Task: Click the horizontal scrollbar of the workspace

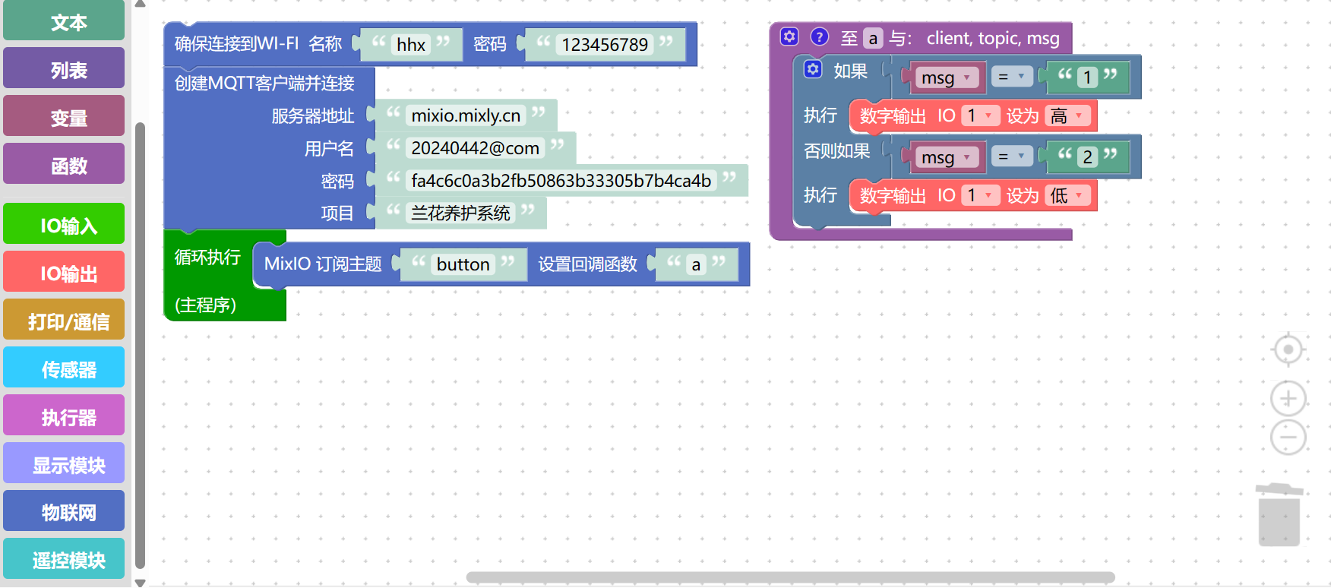Action: pyautogui.click(x=790, y=577)
